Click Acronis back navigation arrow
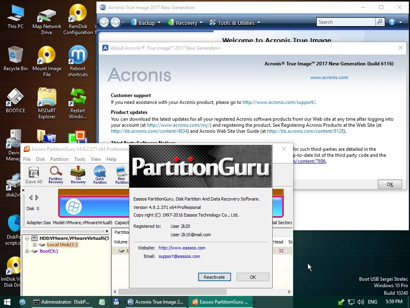 coord(104,22)
